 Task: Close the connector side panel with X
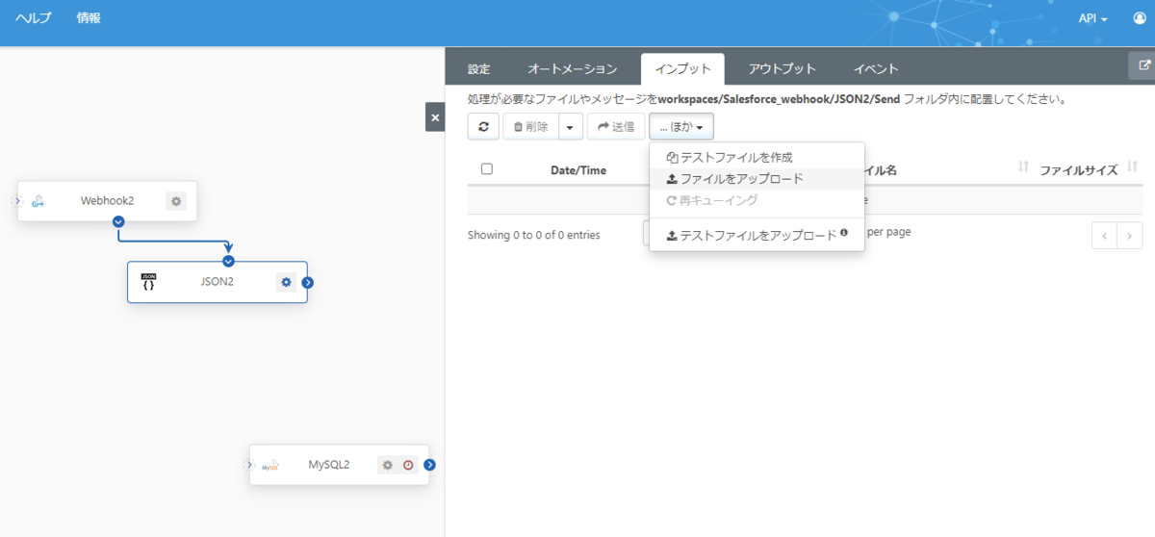(x=435, y=117)
